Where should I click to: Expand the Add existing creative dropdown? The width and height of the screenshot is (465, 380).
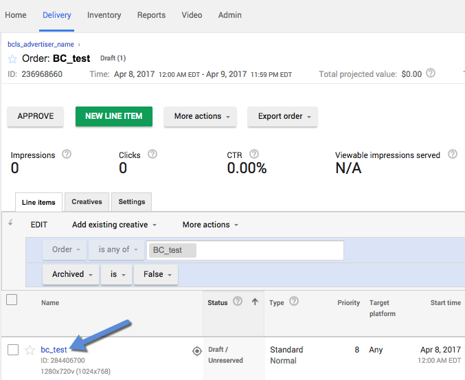click(x=114, y=225)
